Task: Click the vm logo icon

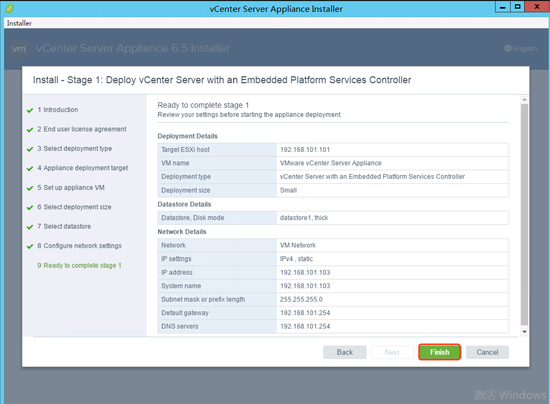Action: tap(19, 49)
